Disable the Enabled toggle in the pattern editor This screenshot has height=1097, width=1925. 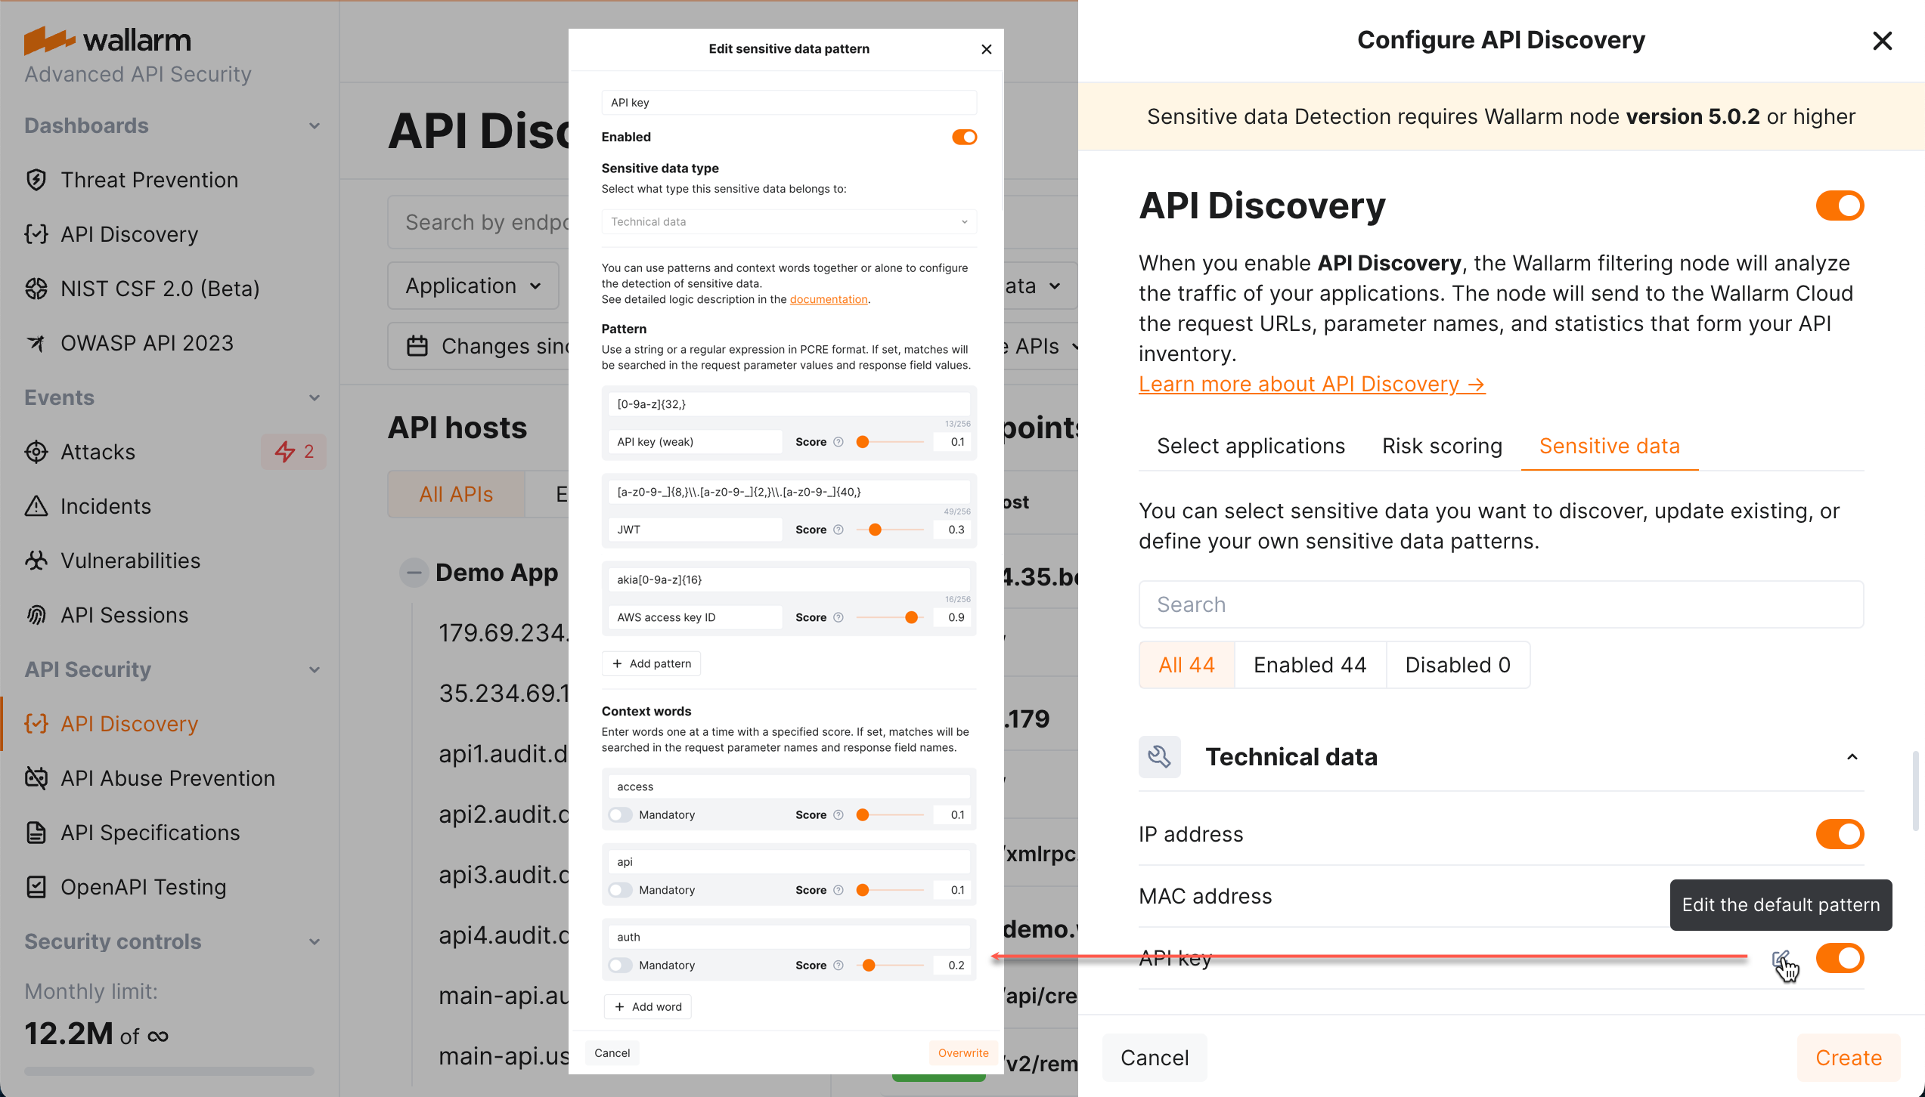tap(963, 137)
